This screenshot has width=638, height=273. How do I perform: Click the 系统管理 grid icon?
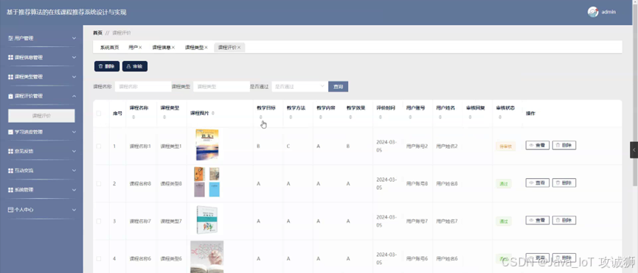click(10, 189)
